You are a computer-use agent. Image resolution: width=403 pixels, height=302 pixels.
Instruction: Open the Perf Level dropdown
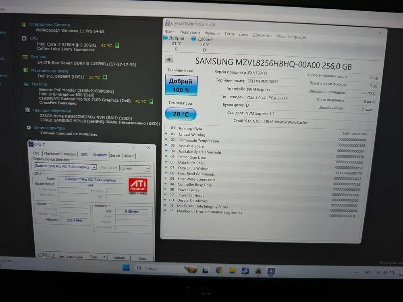[x=147, y=169]
